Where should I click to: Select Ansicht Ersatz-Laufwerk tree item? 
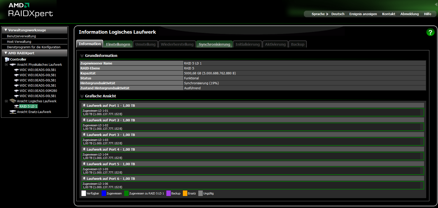(34, 112)
